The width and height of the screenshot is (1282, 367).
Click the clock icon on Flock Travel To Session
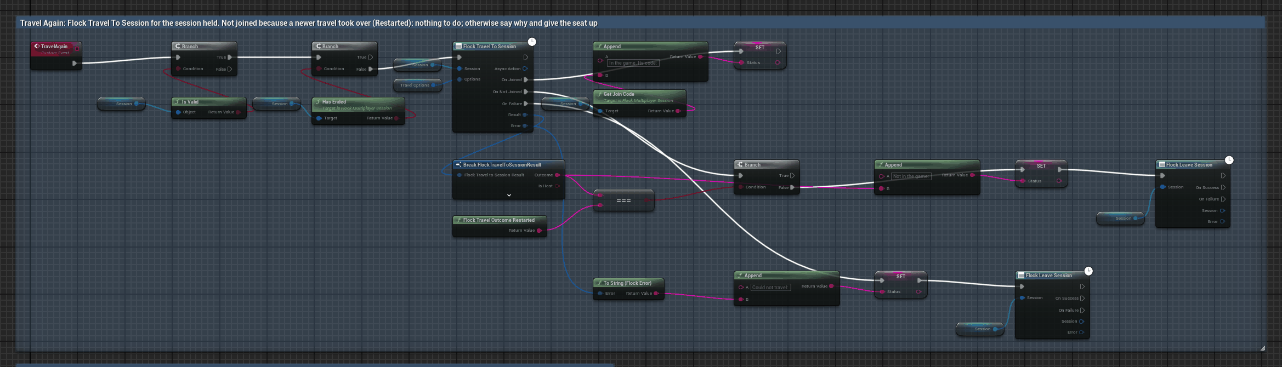click(x=532, y=42)
